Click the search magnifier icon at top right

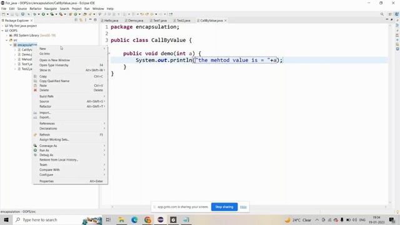click(382, 14)
